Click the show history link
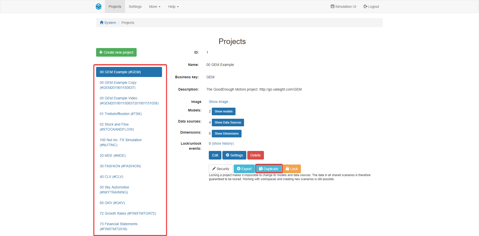The image size is (479, 236). pyautogui.click(x=223, y=143)
